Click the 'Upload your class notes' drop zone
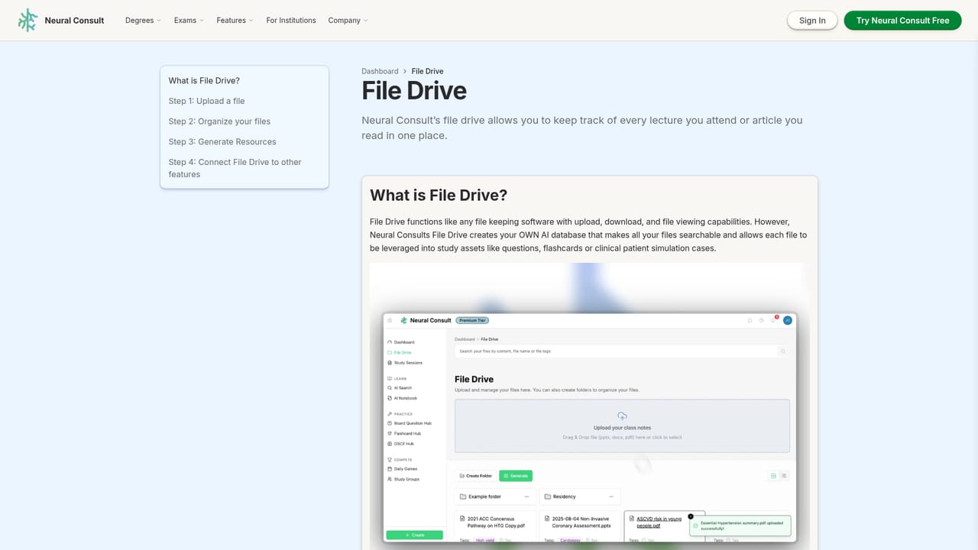 [x=622, y=426]
